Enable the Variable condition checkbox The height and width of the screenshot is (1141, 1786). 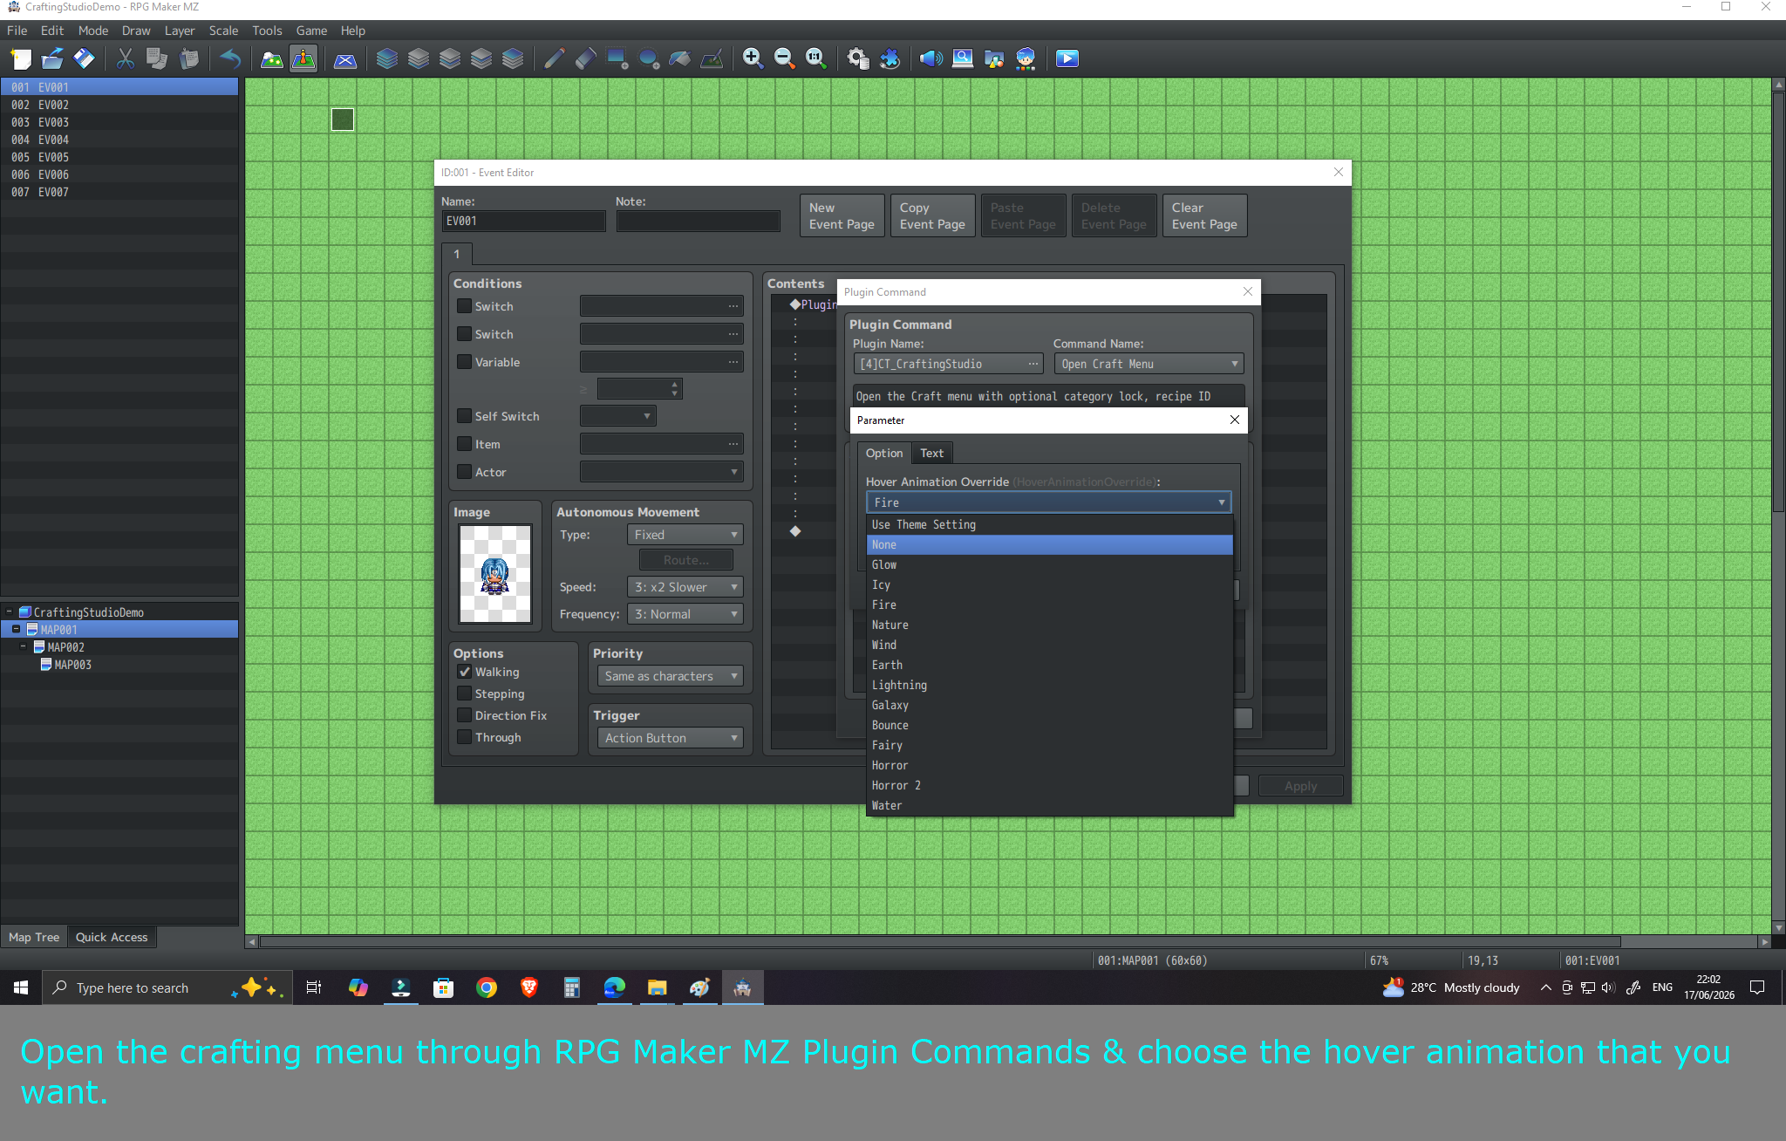465,362
